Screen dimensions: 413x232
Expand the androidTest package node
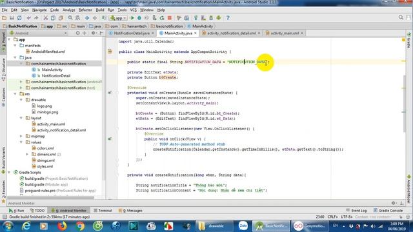click(21, 82)
